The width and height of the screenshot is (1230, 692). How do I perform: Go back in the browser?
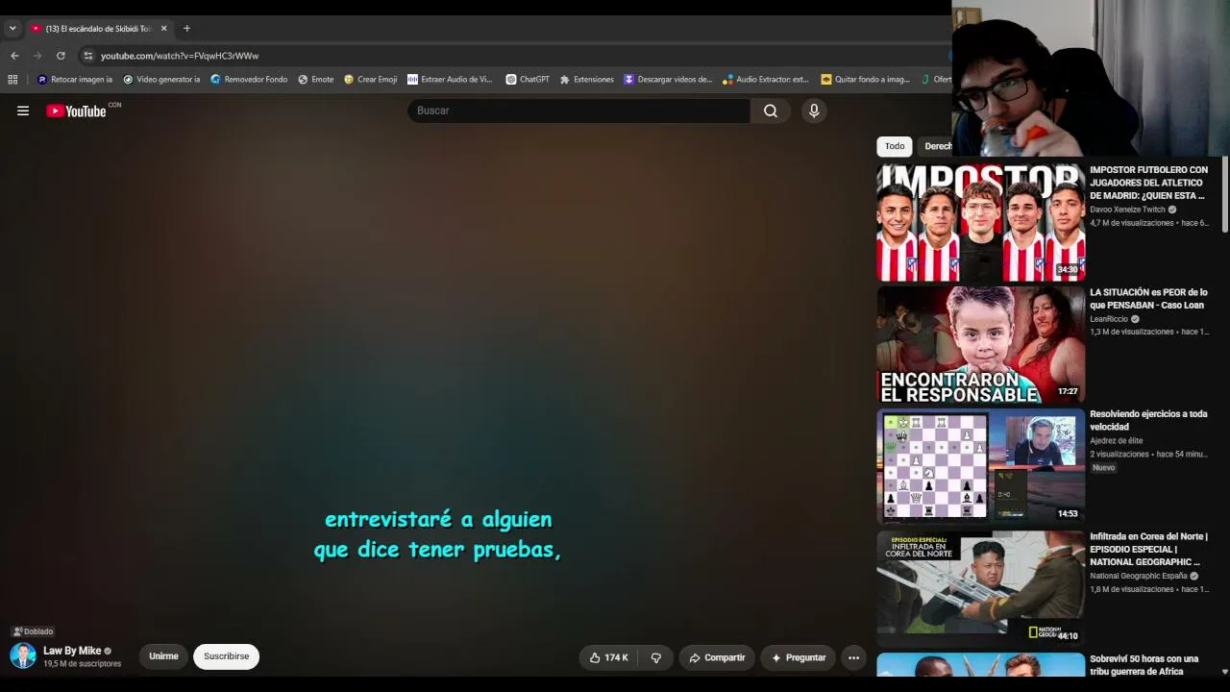pyautogui.click(x=14, y=56)
